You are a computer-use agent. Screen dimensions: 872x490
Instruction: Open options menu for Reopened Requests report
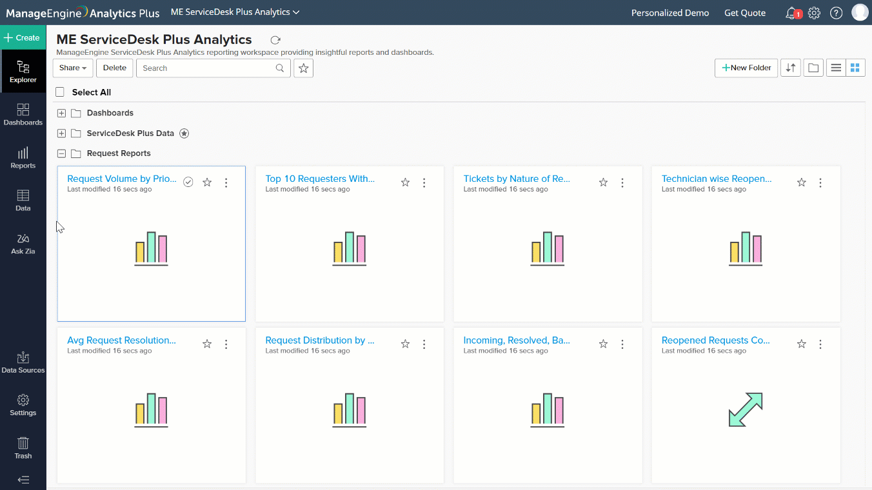pos(820,344)
